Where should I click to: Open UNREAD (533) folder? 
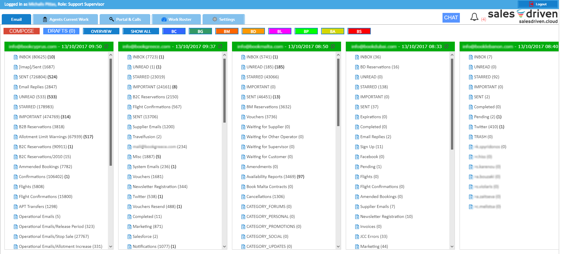click(38, 97)
